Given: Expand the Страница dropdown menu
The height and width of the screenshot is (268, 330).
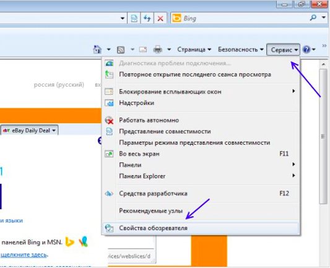Looking at the screenshot, I should 194,50.
